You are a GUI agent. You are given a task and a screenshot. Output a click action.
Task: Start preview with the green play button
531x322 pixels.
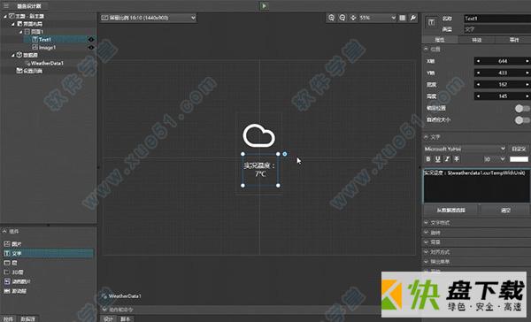(x=264, y=6)
